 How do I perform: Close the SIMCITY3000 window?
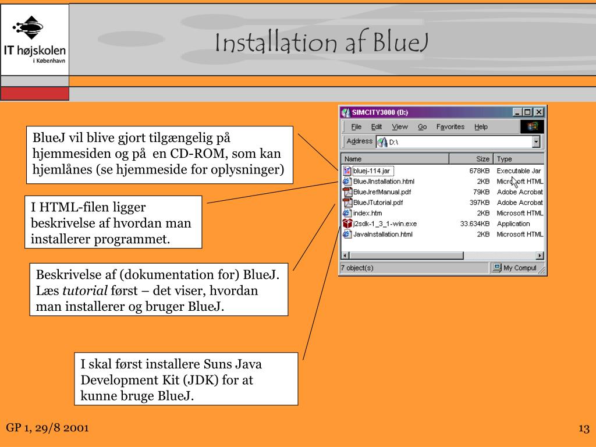539,112
